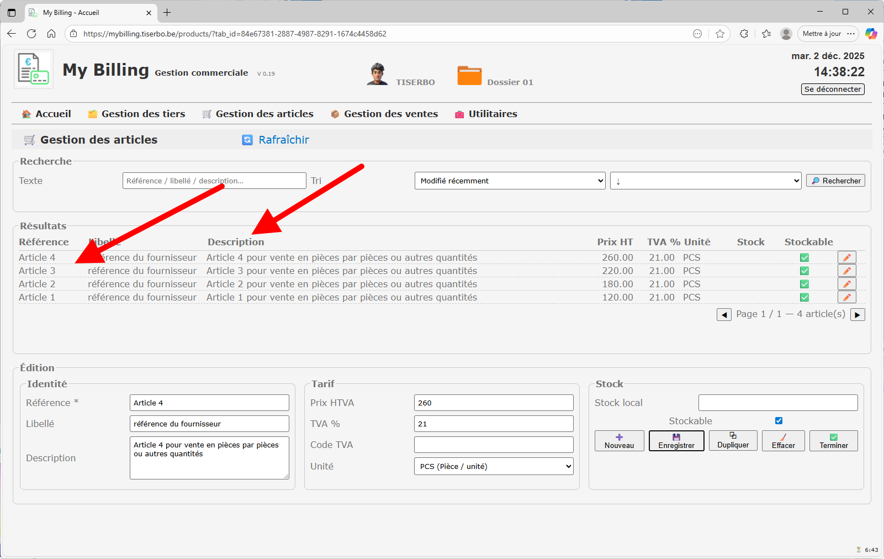Click the edit pencil icon for Article 4
Screen dimensions: 884x559
[x=847, y=257]
